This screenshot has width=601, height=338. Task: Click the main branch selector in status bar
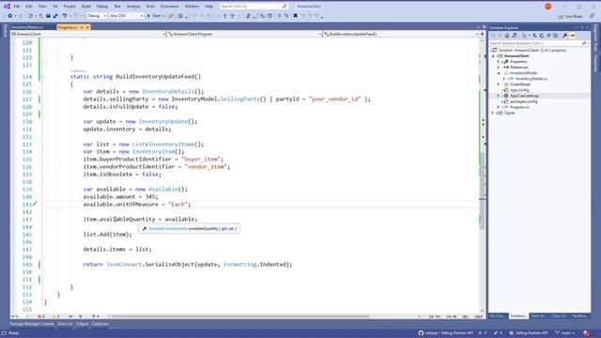pos(565,333)
